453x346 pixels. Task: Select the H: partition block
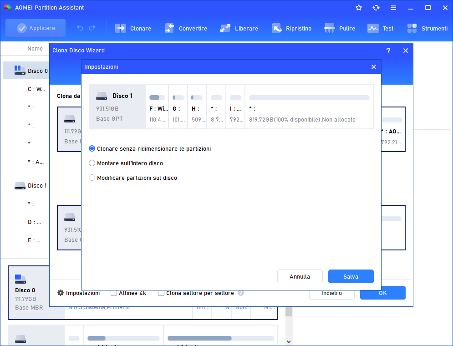click(197, 107)
